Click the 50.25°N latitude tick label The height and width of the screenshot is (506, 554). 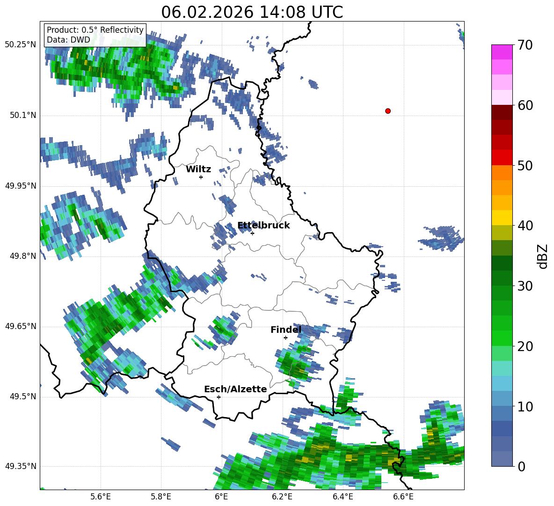pos(21,45)
